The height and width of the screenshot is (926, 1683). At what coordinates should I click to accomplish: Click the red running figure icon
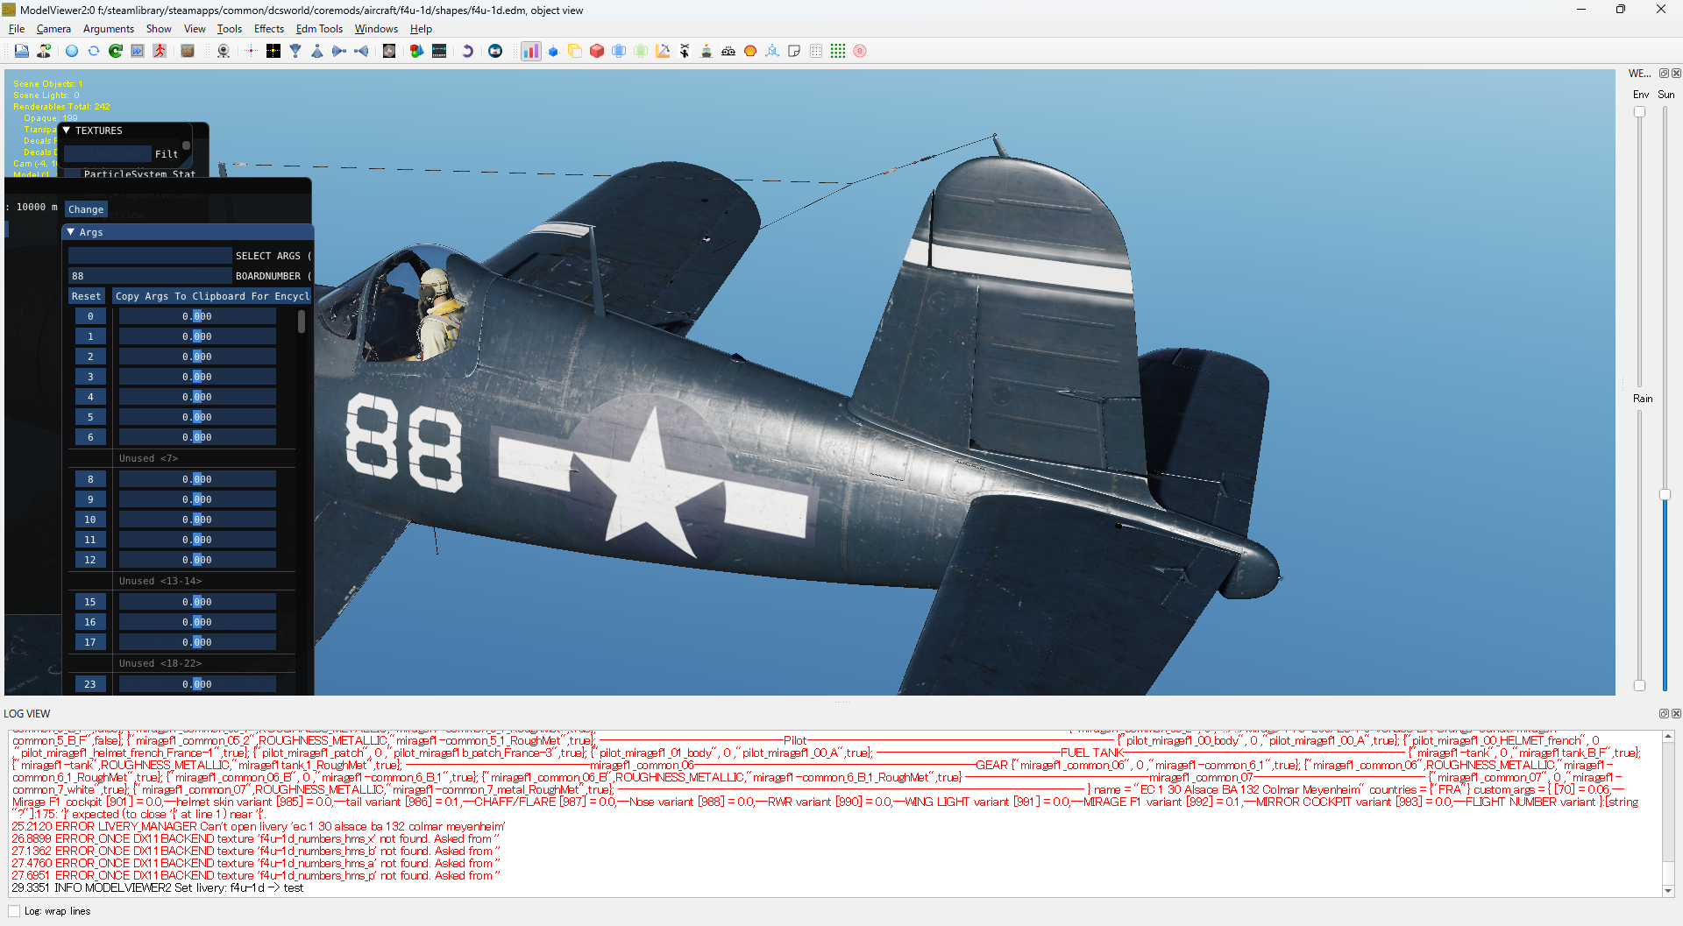point(160,51)
